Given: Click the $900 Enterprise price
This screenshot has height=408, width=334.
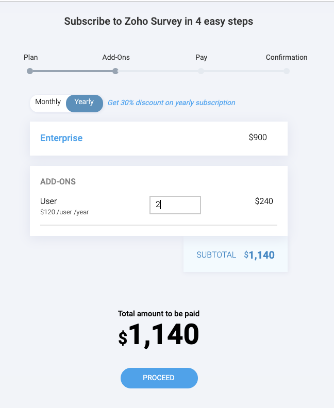Looking at the screenshot, I should point(258,138).
